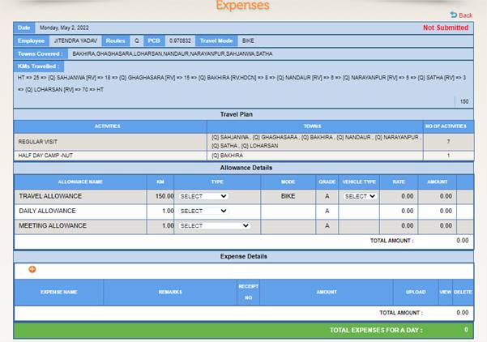Click the Not Submitted status label
Screen dimensions: 487x342
(445, 28)
